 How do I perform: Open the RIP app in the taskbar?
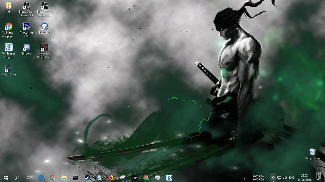tap(134, 178)
